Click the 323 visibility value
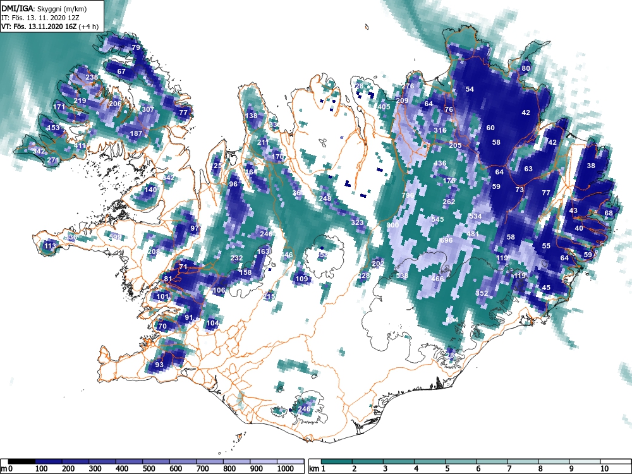 (x=357, y=223)
